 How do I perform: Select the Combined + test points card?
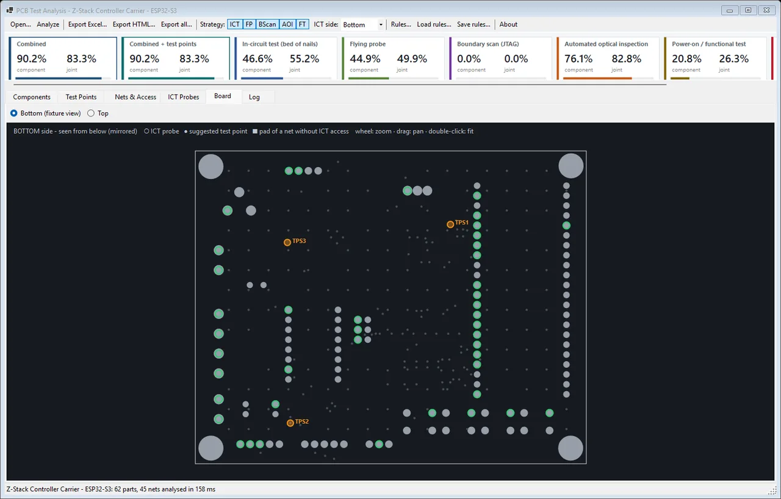pyautogui.click(x=176, y=58)
